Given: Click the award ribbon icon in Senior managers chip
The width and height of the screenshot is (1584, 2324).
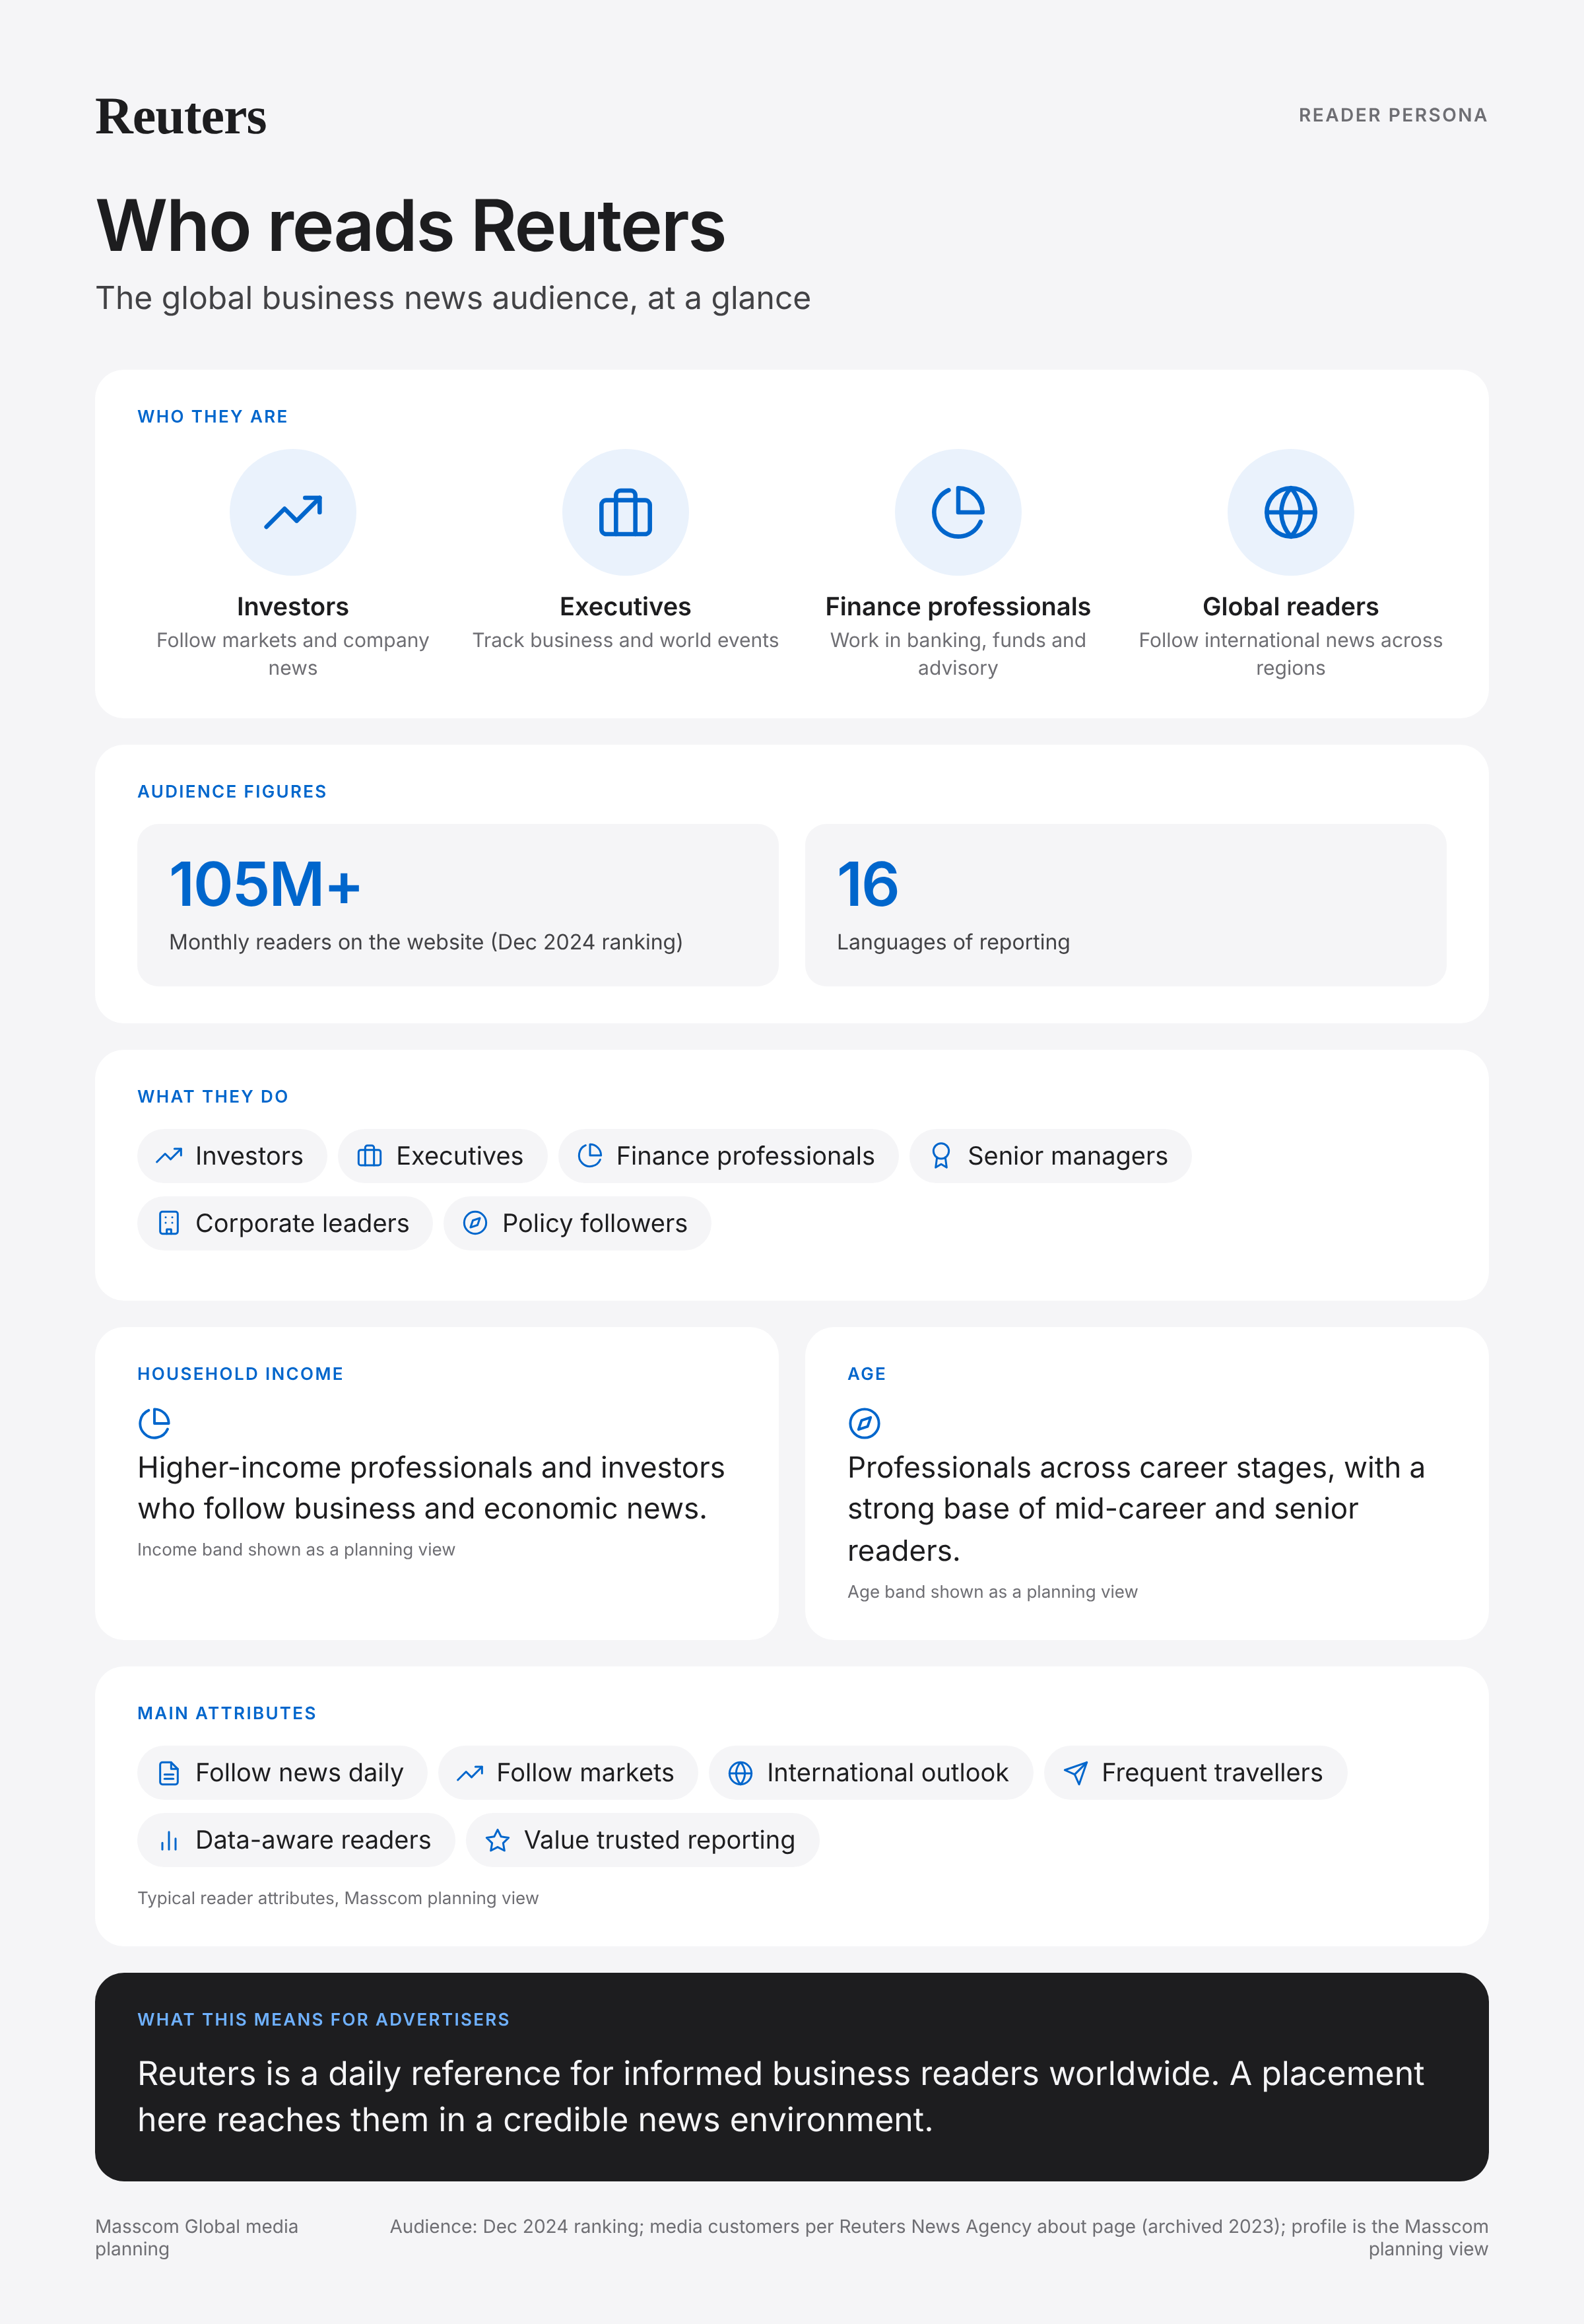Looking at the screenshot, I should click(x=940, y=1156).
